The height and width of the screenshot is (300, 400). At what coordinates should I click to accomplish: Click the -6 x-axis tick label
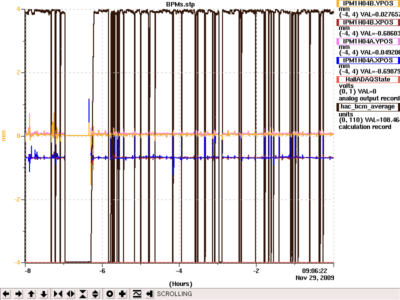[x=102, y=270]
